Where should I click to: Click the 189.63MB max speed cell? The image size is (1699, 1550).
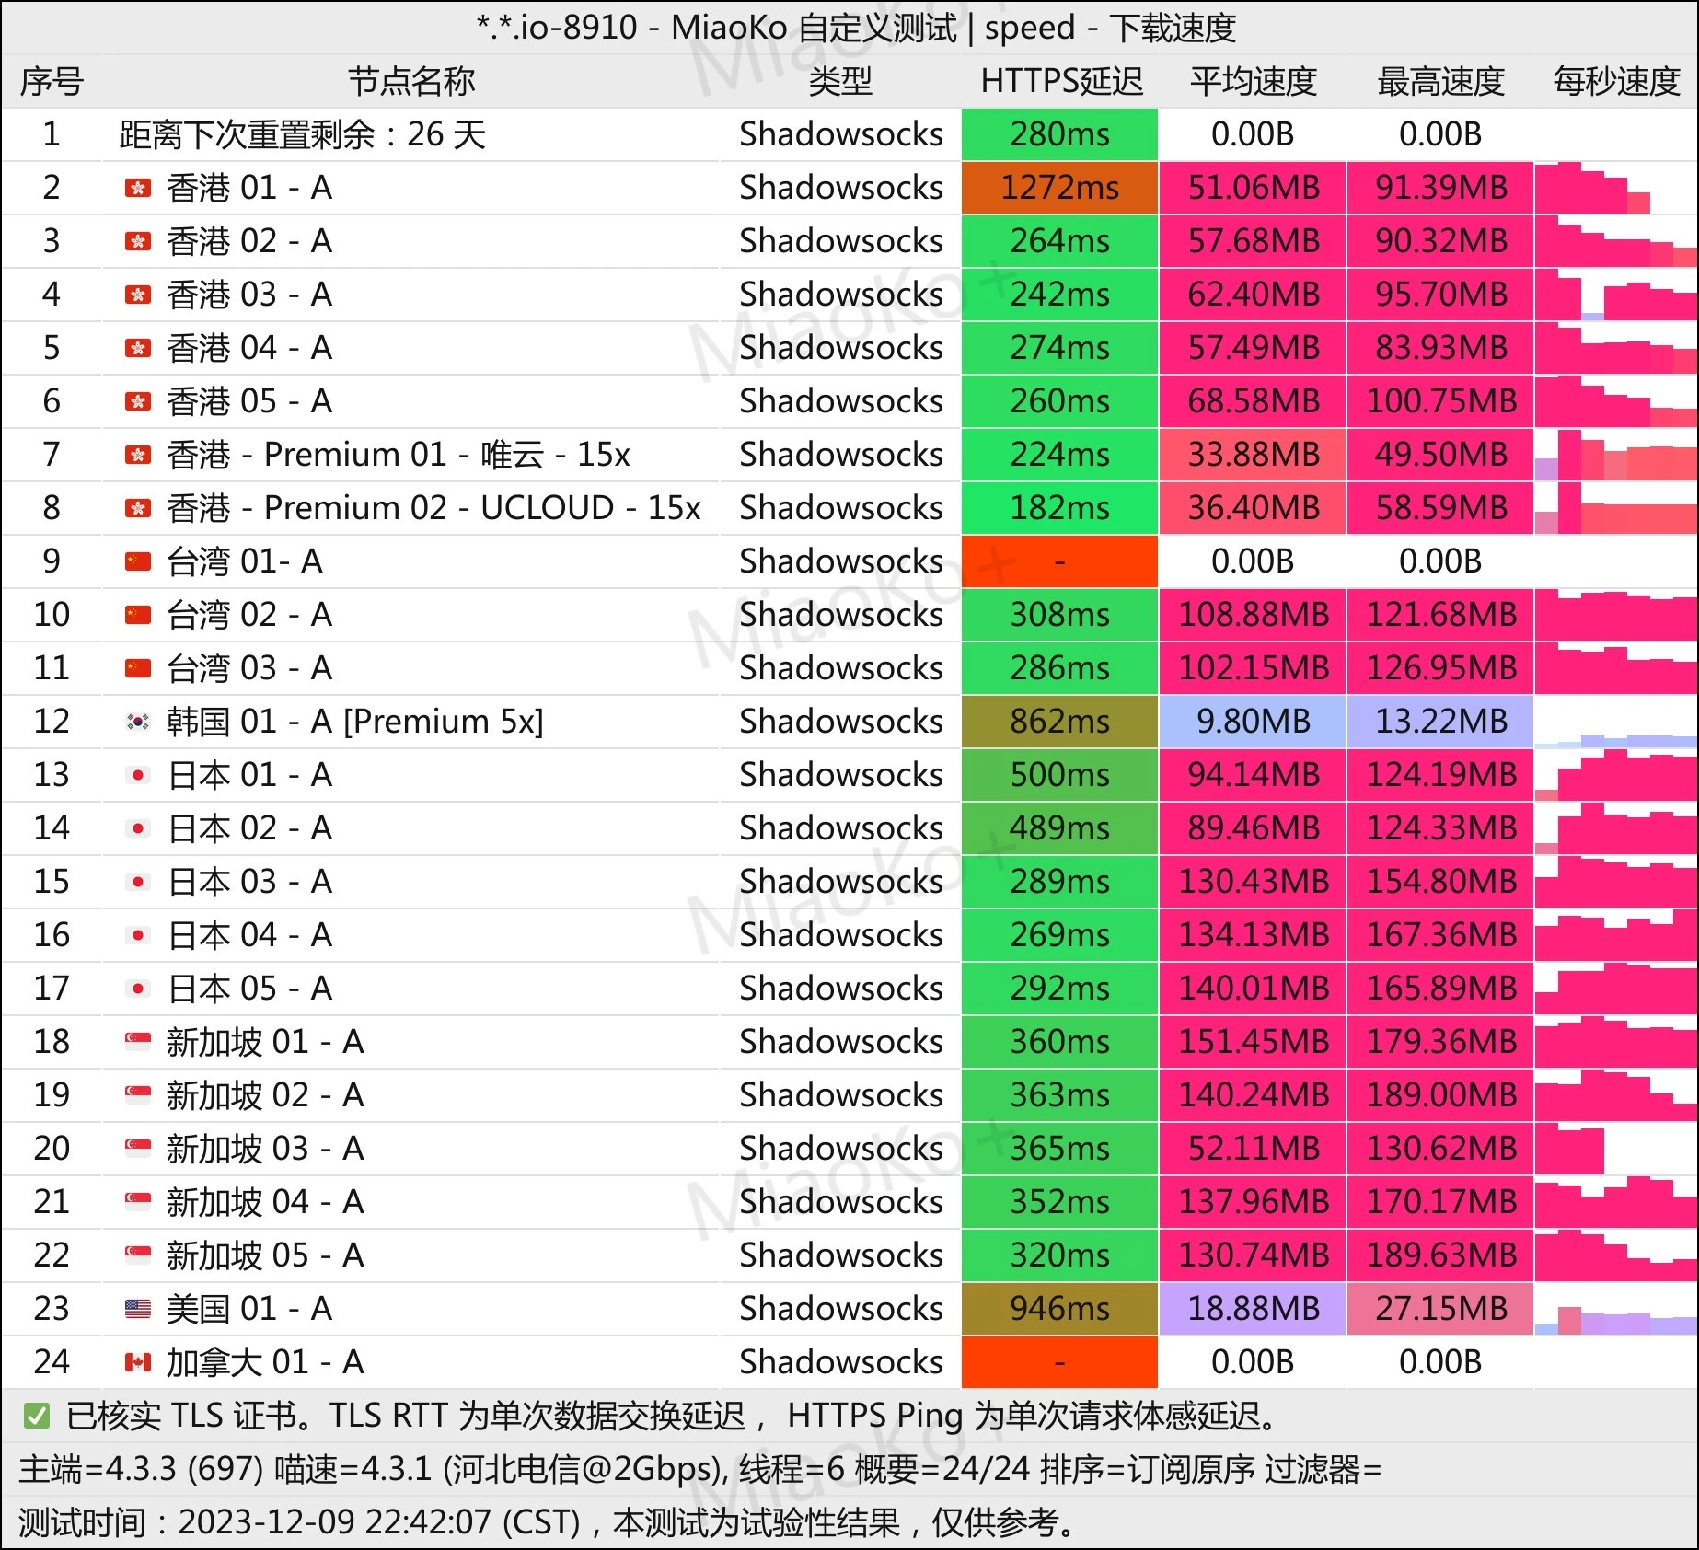(1440, 1255)
